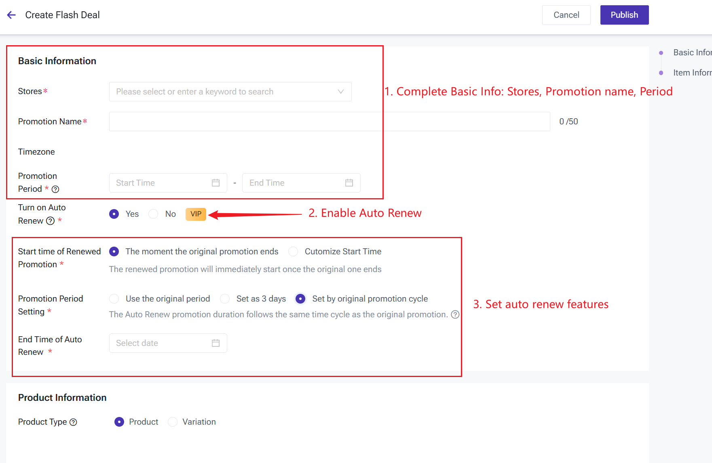This screenshot has width=712, height=463.
Task: Open the Product Type help icon
Action: point(73,422)
